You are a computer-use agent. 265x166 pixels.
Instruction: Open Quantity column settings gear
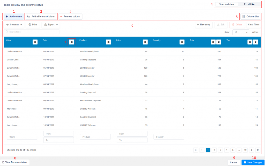(x=182, y=42)
